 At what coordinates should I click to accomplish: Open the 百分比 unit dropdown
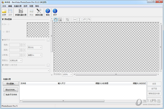pyautogui.click(x=35, y=48)
